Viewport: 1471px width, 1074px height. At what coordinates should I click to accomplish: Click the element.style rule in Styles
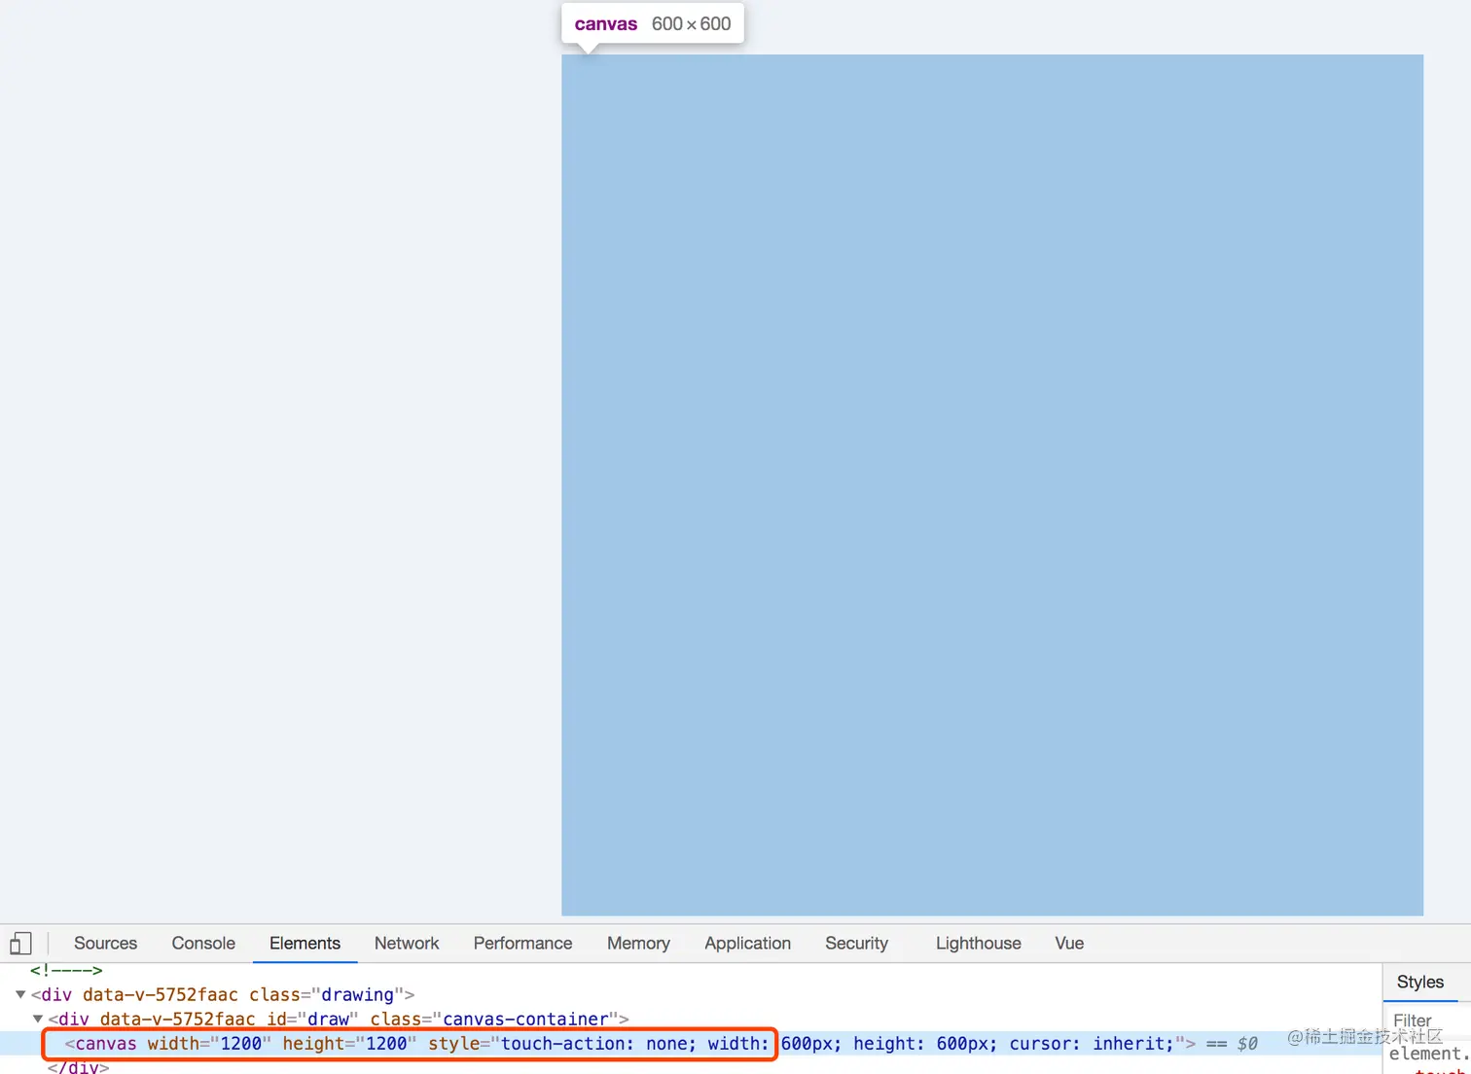tap(1428, 1054)
